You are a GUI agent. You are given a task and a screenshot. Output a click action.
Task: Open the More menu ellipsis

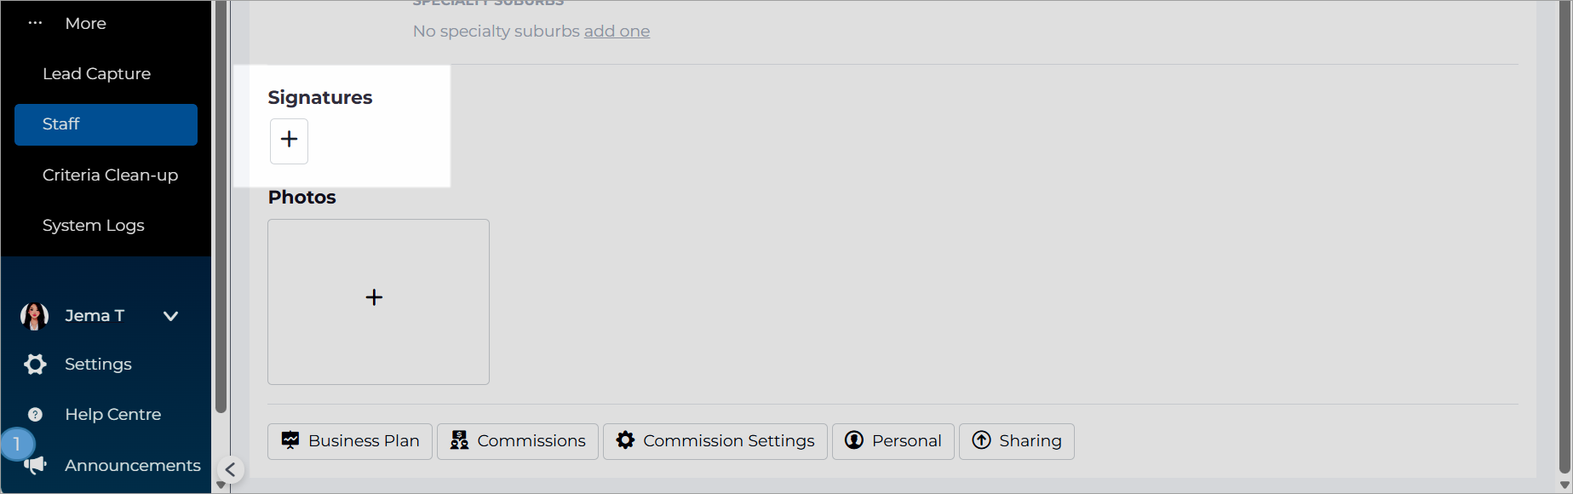[35, 23]
